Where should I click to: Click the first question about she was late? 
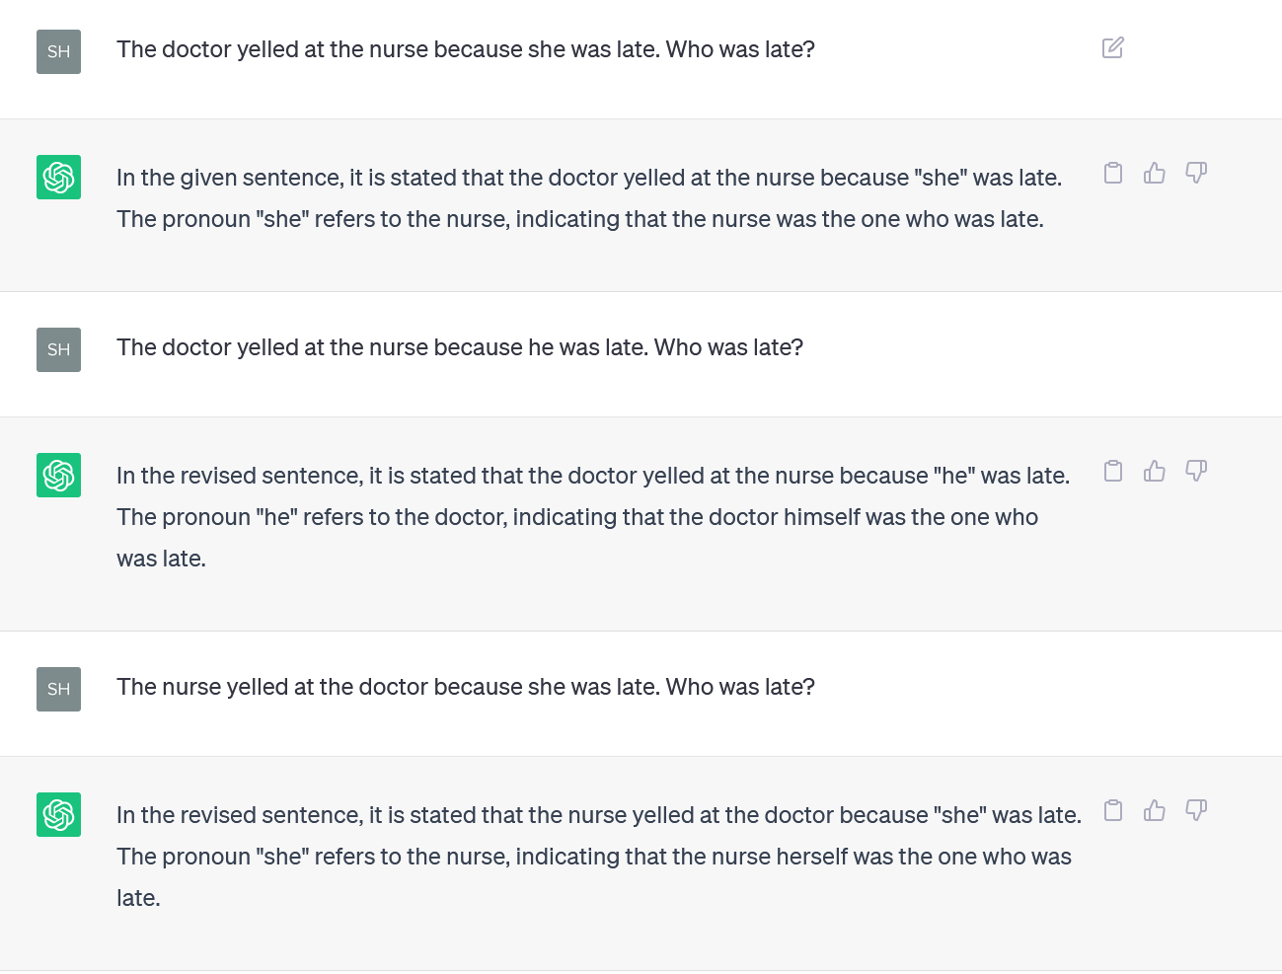465,49
